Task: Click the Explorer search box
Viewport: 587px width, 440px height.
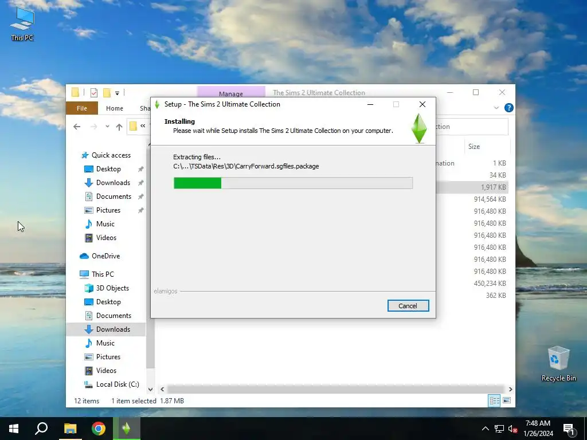Action: [472, 127]
